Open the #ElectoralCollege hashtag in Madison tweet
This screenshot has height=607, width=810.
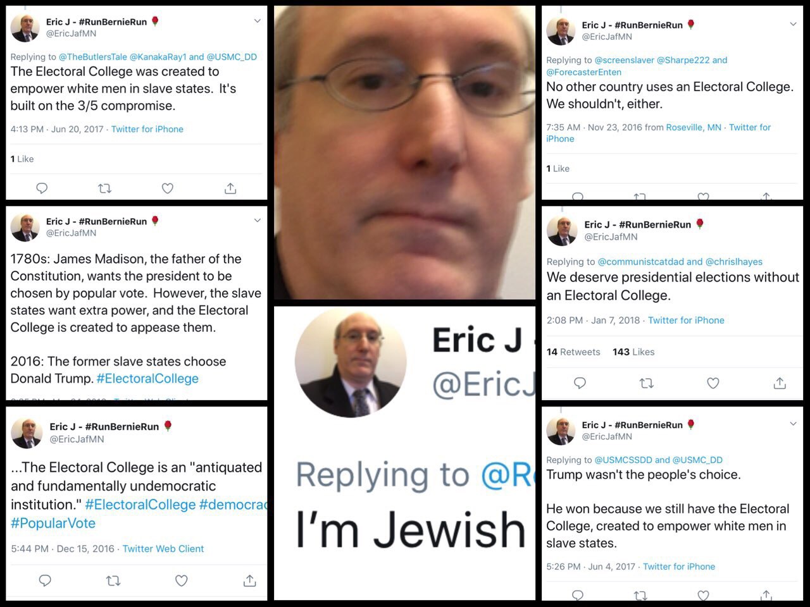[147, 379]
